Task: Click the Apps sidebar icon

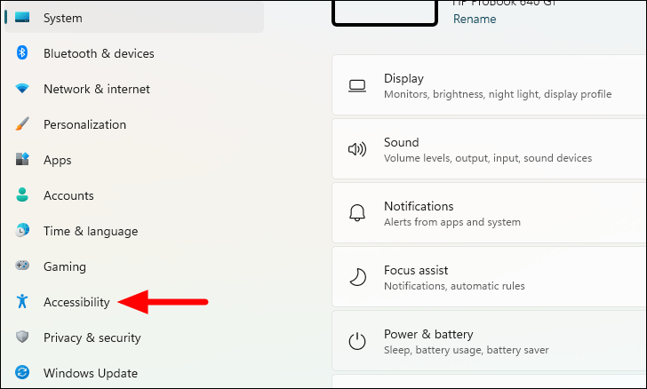Action: (x=23, y=160)
